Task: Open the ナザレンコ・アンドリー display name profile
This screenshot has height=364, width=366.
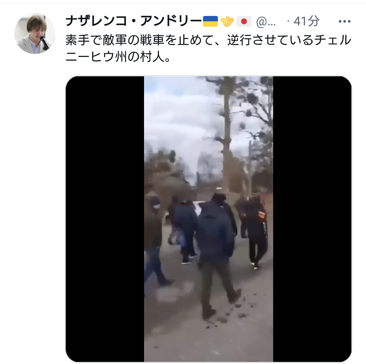Action: (134, 21)
